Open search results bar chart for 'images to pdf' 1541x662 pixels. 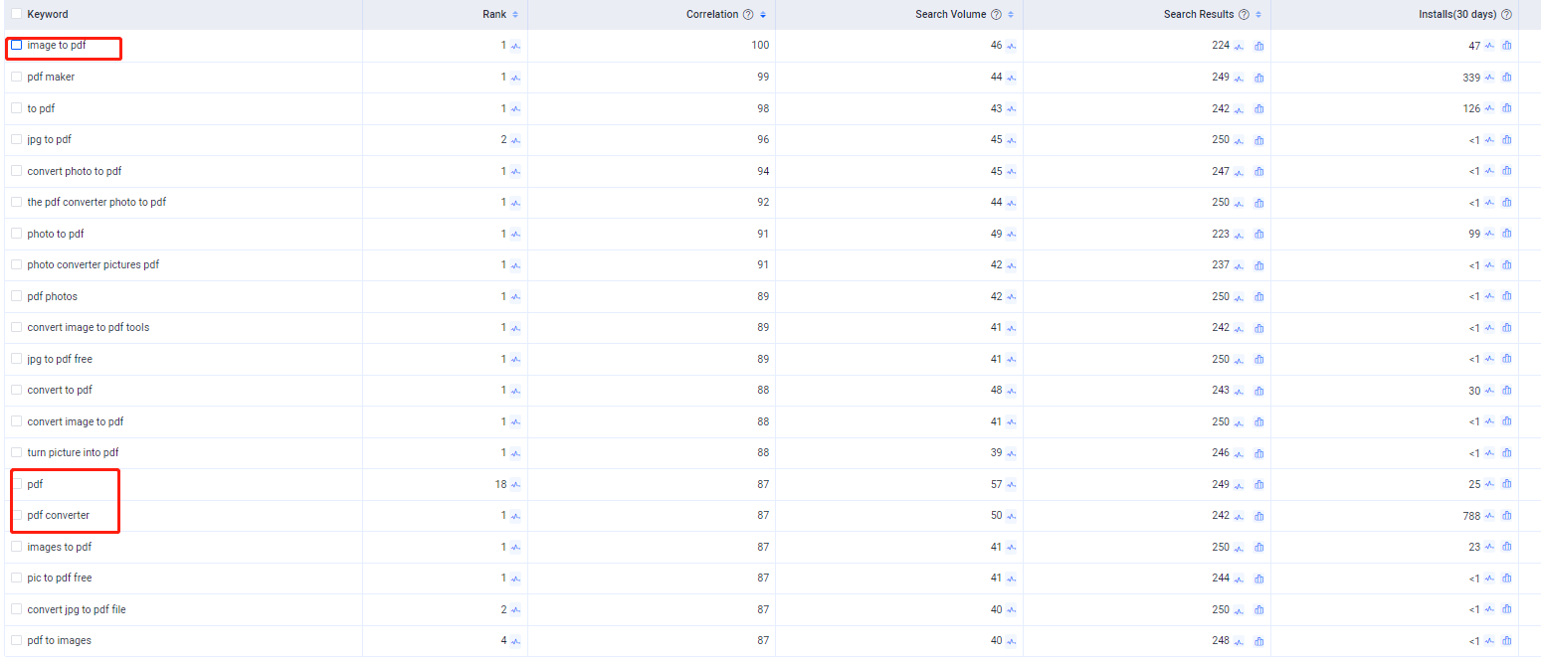tap(1258, 548)
